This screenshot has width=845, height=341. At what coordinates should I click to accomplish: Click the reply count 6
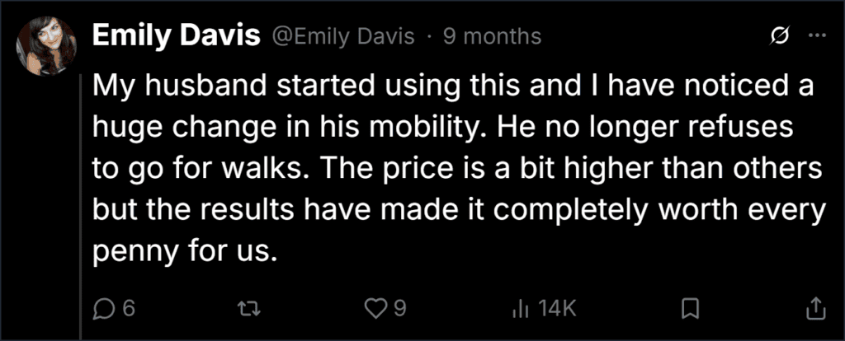(x=128, y=309)
